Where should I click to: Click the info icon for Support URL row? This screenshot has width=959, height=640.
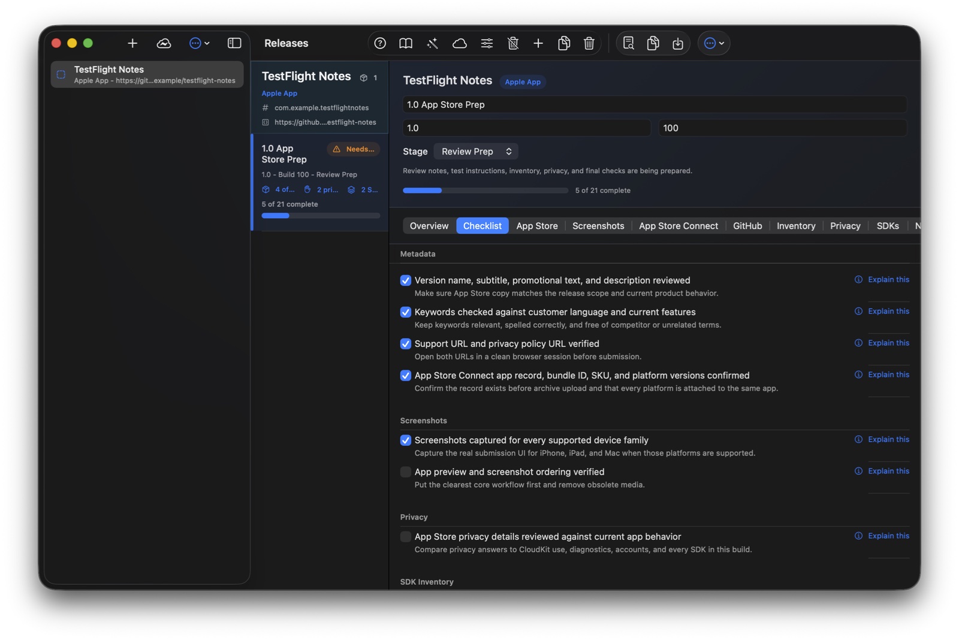tap(858, 343)
